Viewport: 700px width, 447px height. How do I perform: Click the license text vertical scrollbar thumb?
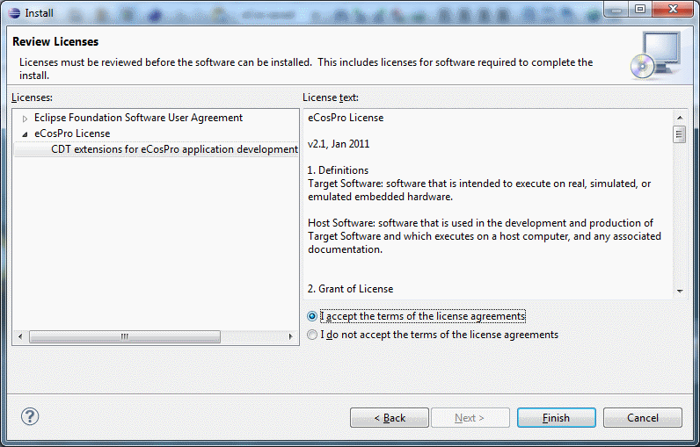[679, 134]
